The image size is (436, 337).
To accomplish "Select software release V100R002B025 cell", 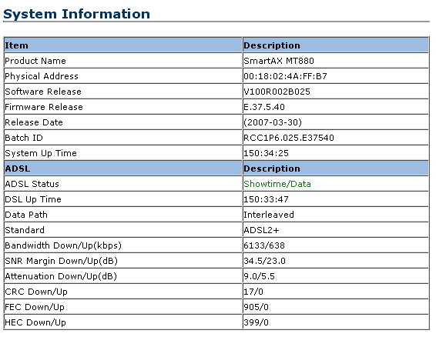I will click(x=336, y=91).
